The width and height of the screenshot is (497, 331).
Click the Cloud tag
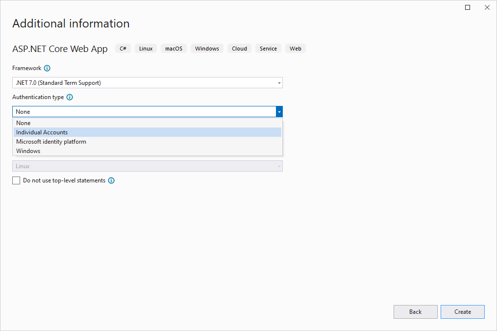pyautogui.click(x=239, y=49)
